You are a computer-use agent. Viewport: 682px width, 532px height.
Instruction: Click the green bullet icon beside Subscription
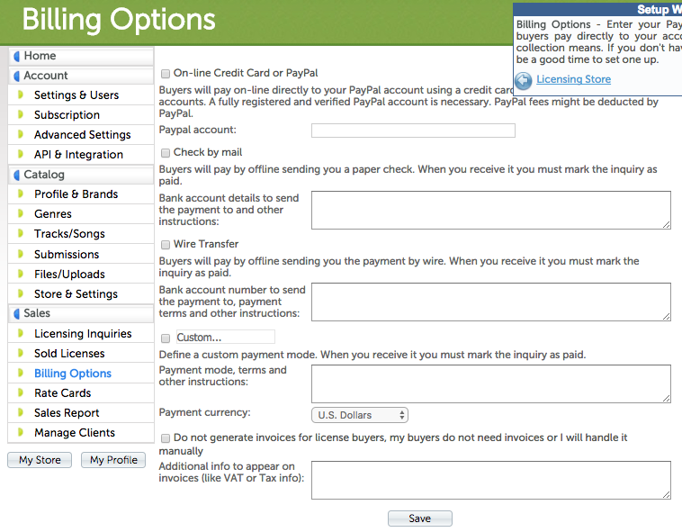21,115
